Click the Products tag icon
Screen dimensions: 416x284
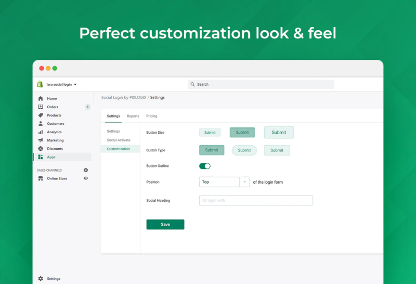(x=41, y=115)
